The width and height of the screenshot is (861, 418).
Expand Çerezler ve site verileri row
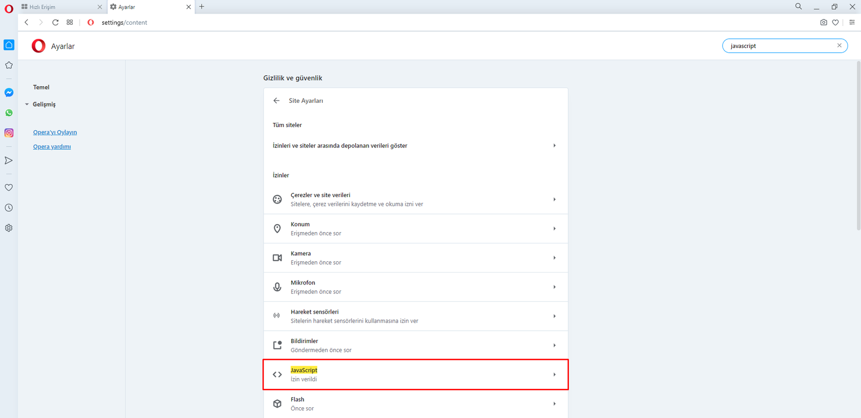click(415, 199)
